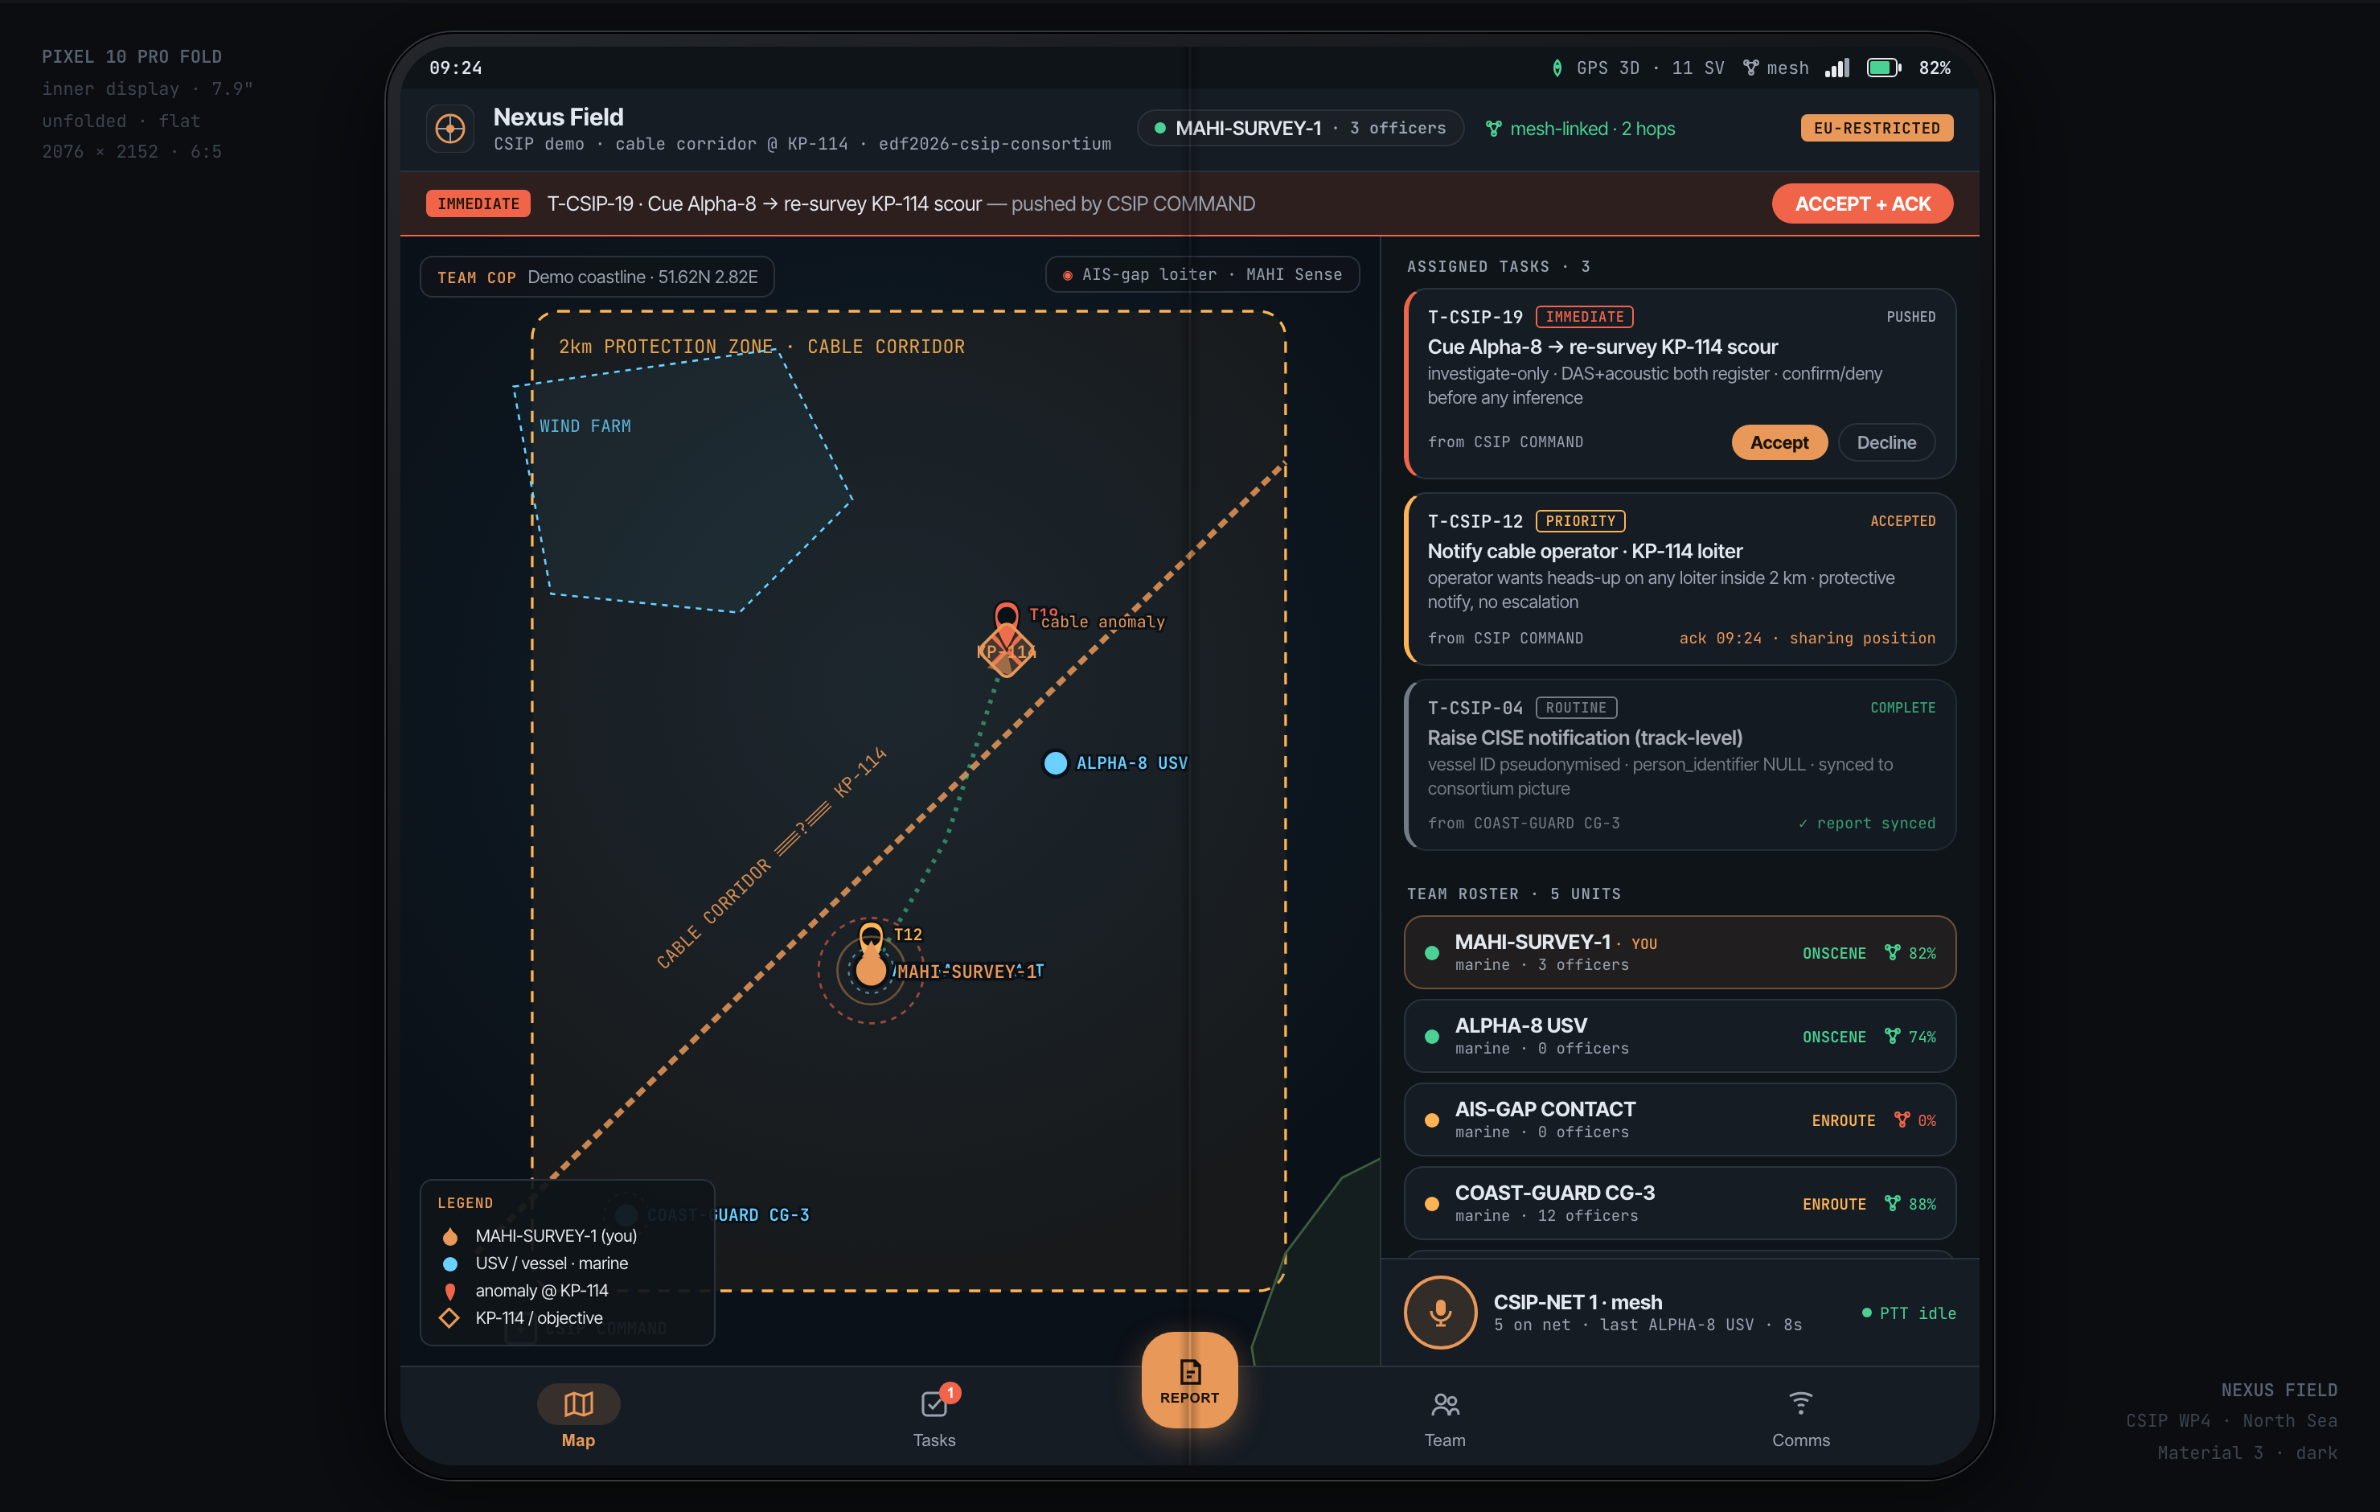This screenshot has width=2380, height=1512.
Task: Click legend entry KP-114 / objective
Action: point(522,1318)
